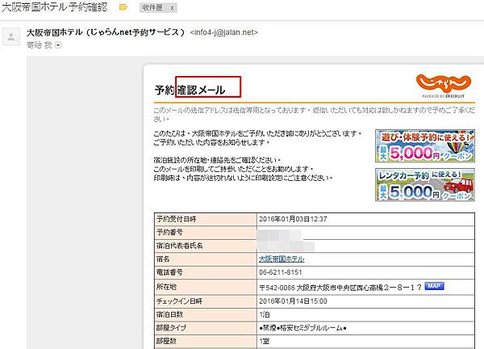Click the email subject 大阪帝国ホテル予約確認
484x349 pixels.
click(x=54, y=7)
